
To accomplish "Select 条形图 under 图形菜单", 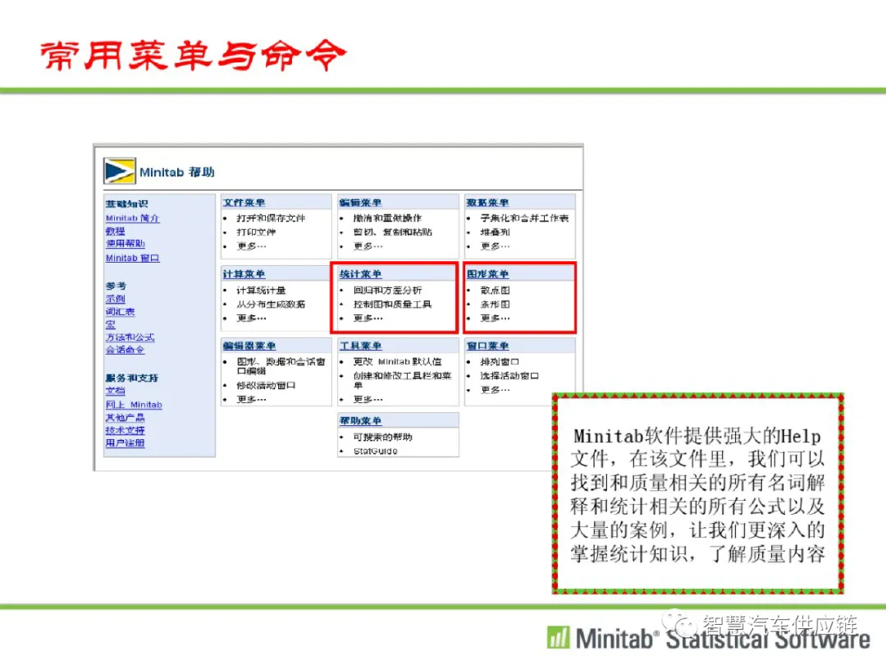I will click(x=495, y=305).
